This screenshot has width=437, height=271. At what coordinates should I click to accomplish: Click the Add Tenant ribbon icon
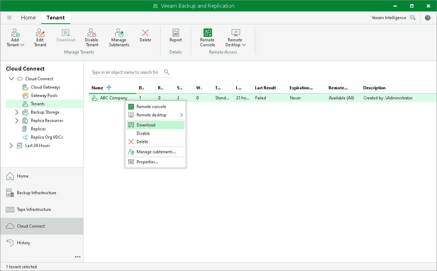(x=15, y=33)
